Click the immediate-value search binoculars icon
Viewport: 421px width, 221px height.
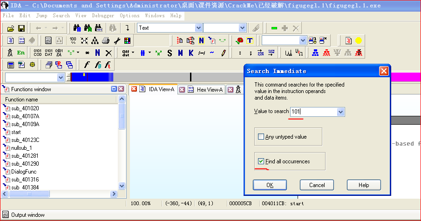(99, 28)
